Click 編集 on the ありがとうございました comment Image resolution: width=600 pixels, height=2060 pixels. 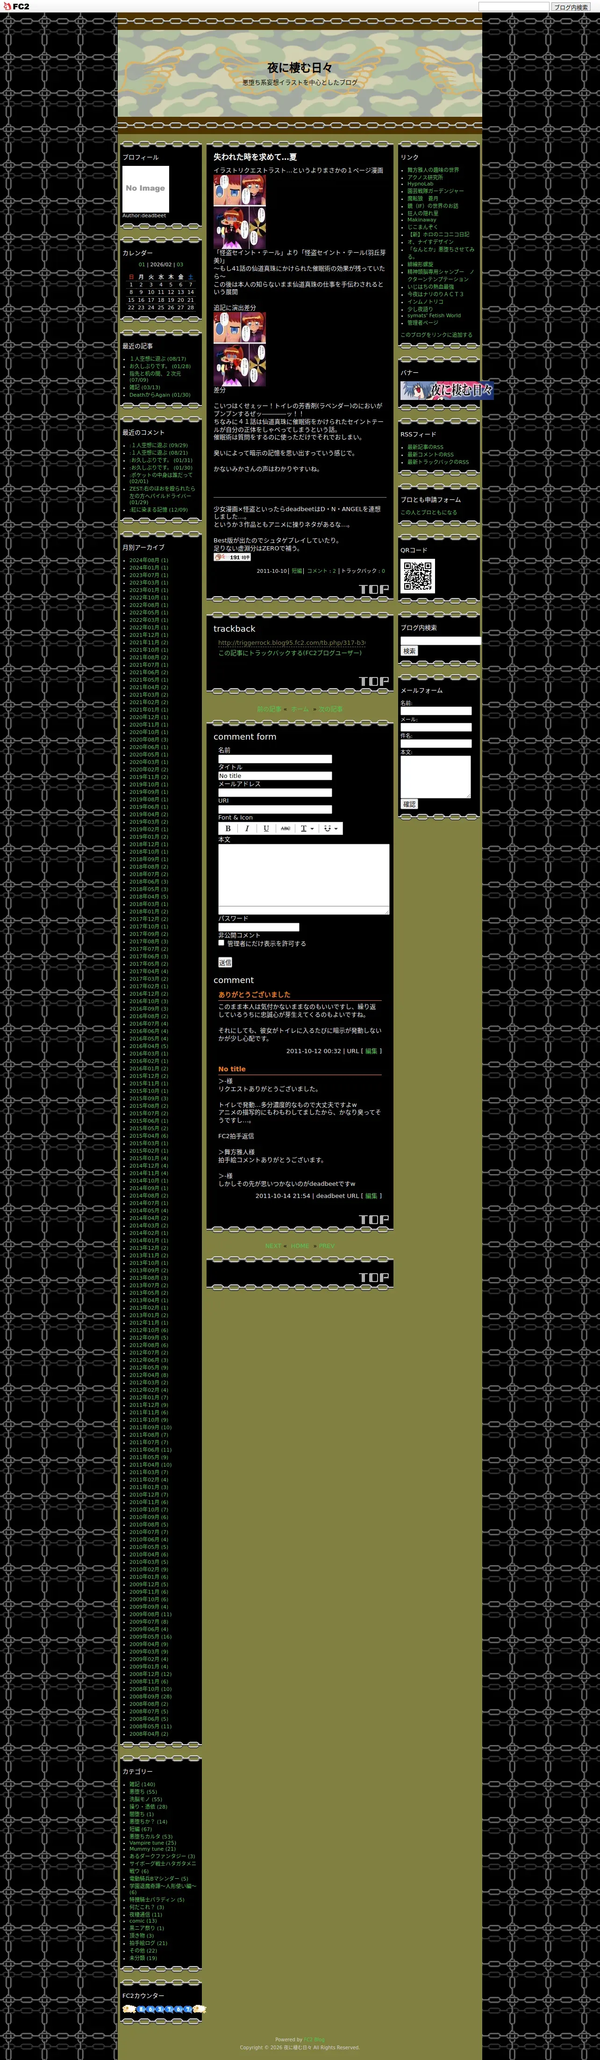(371, 1052)
